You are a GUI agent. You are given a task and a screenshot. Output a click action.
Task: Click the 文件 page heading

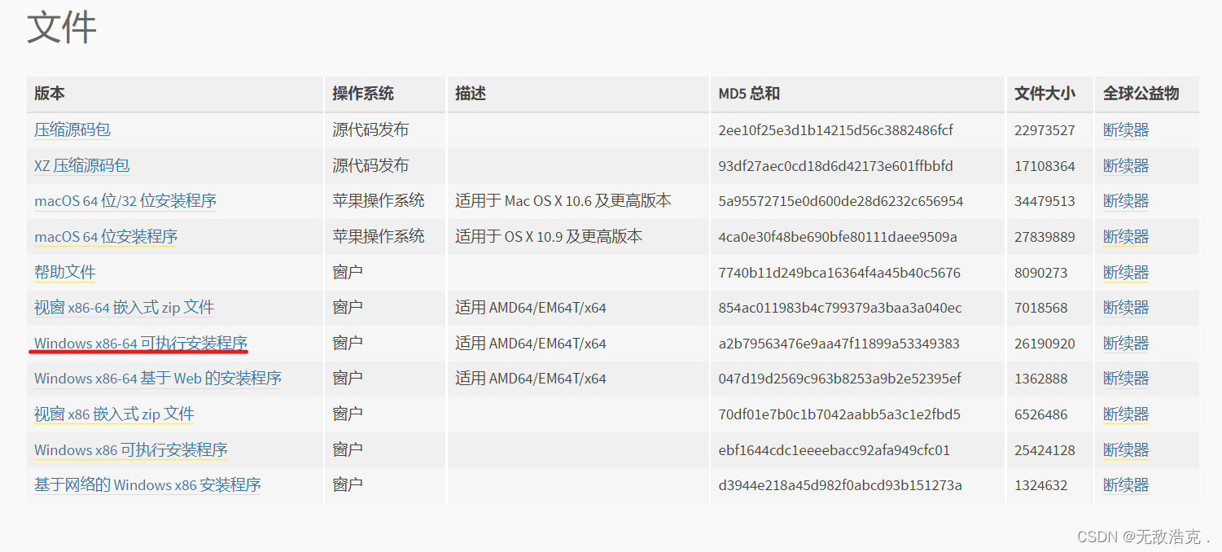[62, 27]
